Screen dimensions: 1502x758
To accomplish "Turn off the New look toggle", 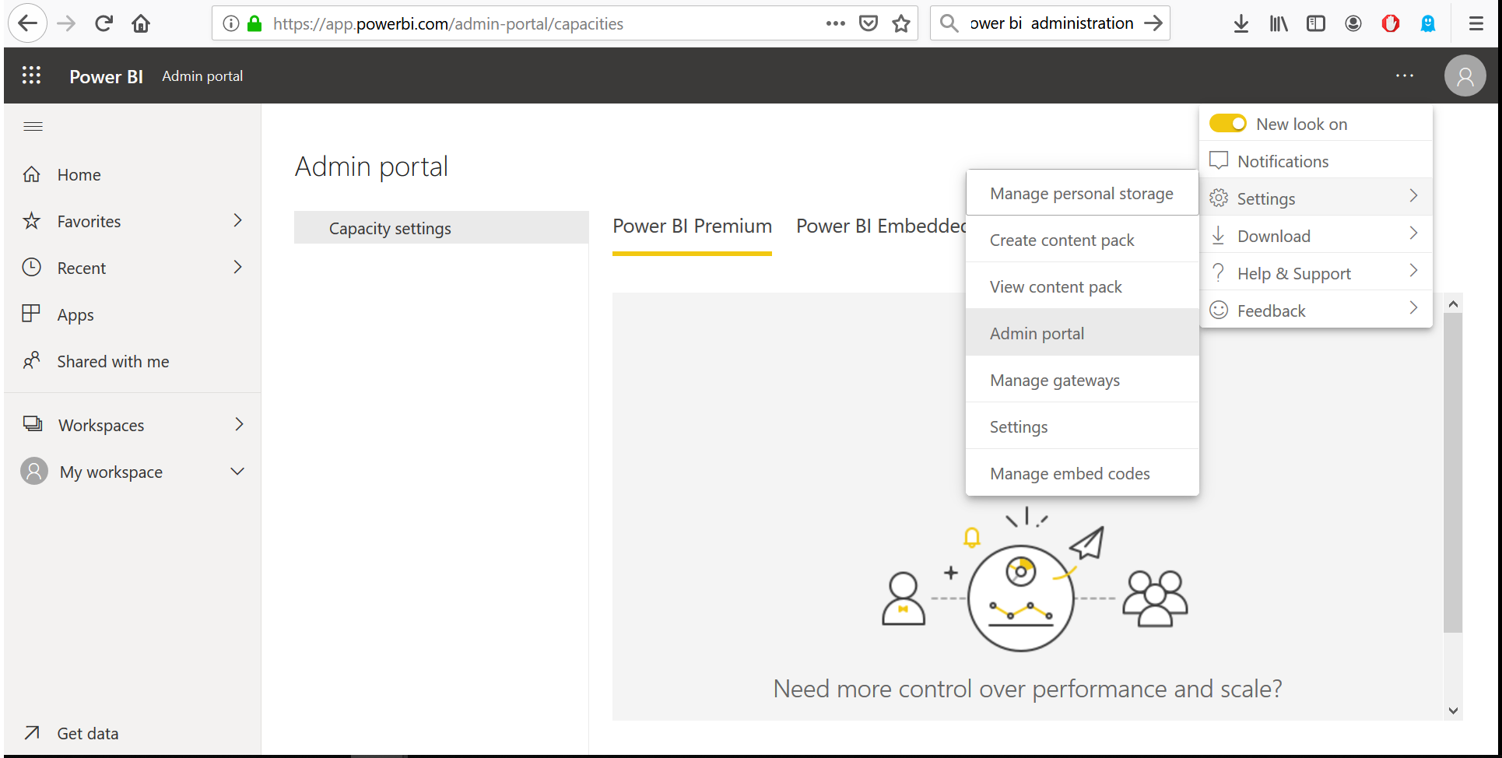I will (1228, 124).
